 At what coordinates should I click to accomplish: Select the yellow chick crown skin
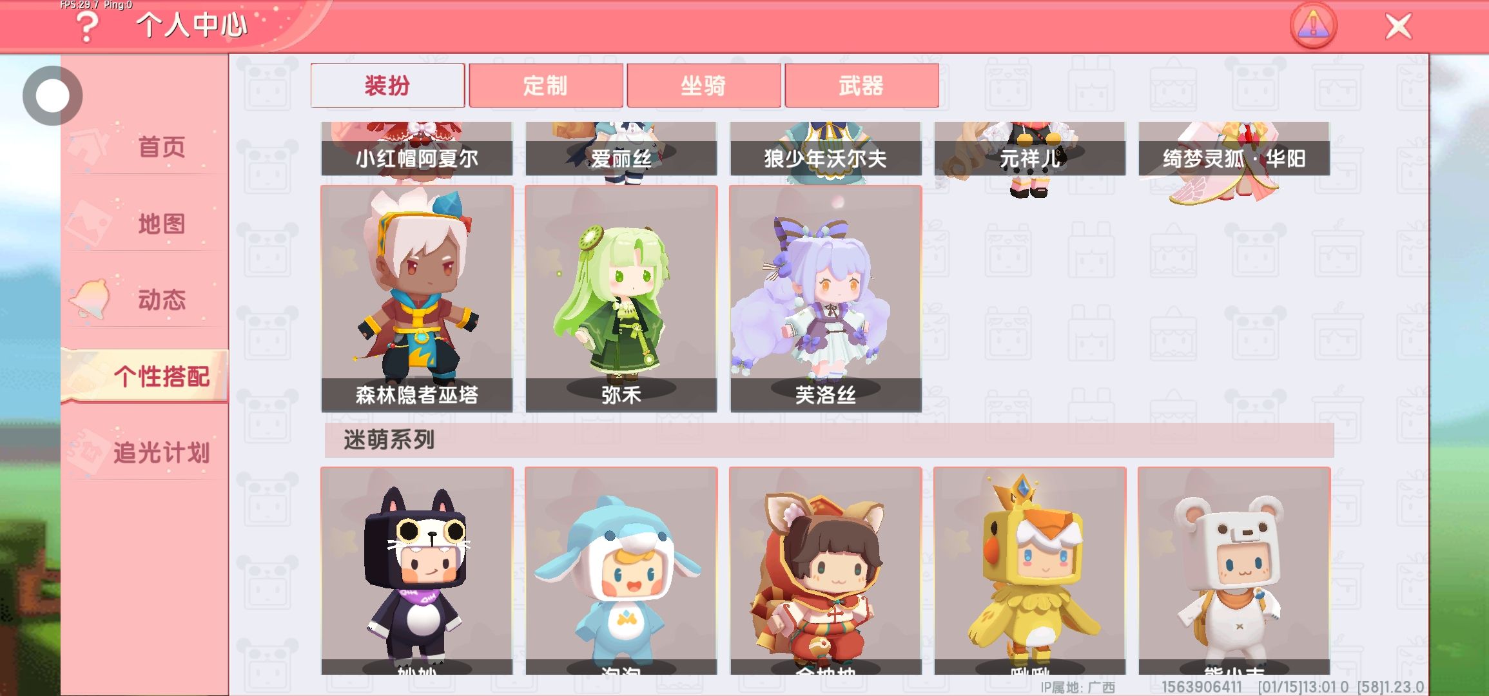pos(1030,571)
